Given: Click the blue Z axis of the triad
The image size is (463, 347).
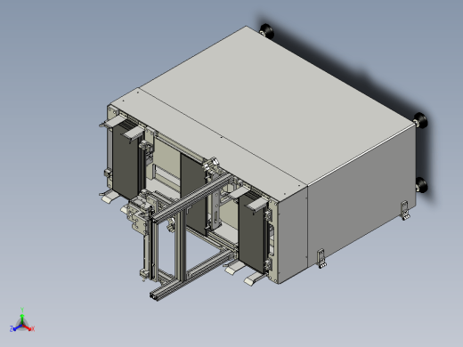Looking at the screenshot, I should click(15, 328).
